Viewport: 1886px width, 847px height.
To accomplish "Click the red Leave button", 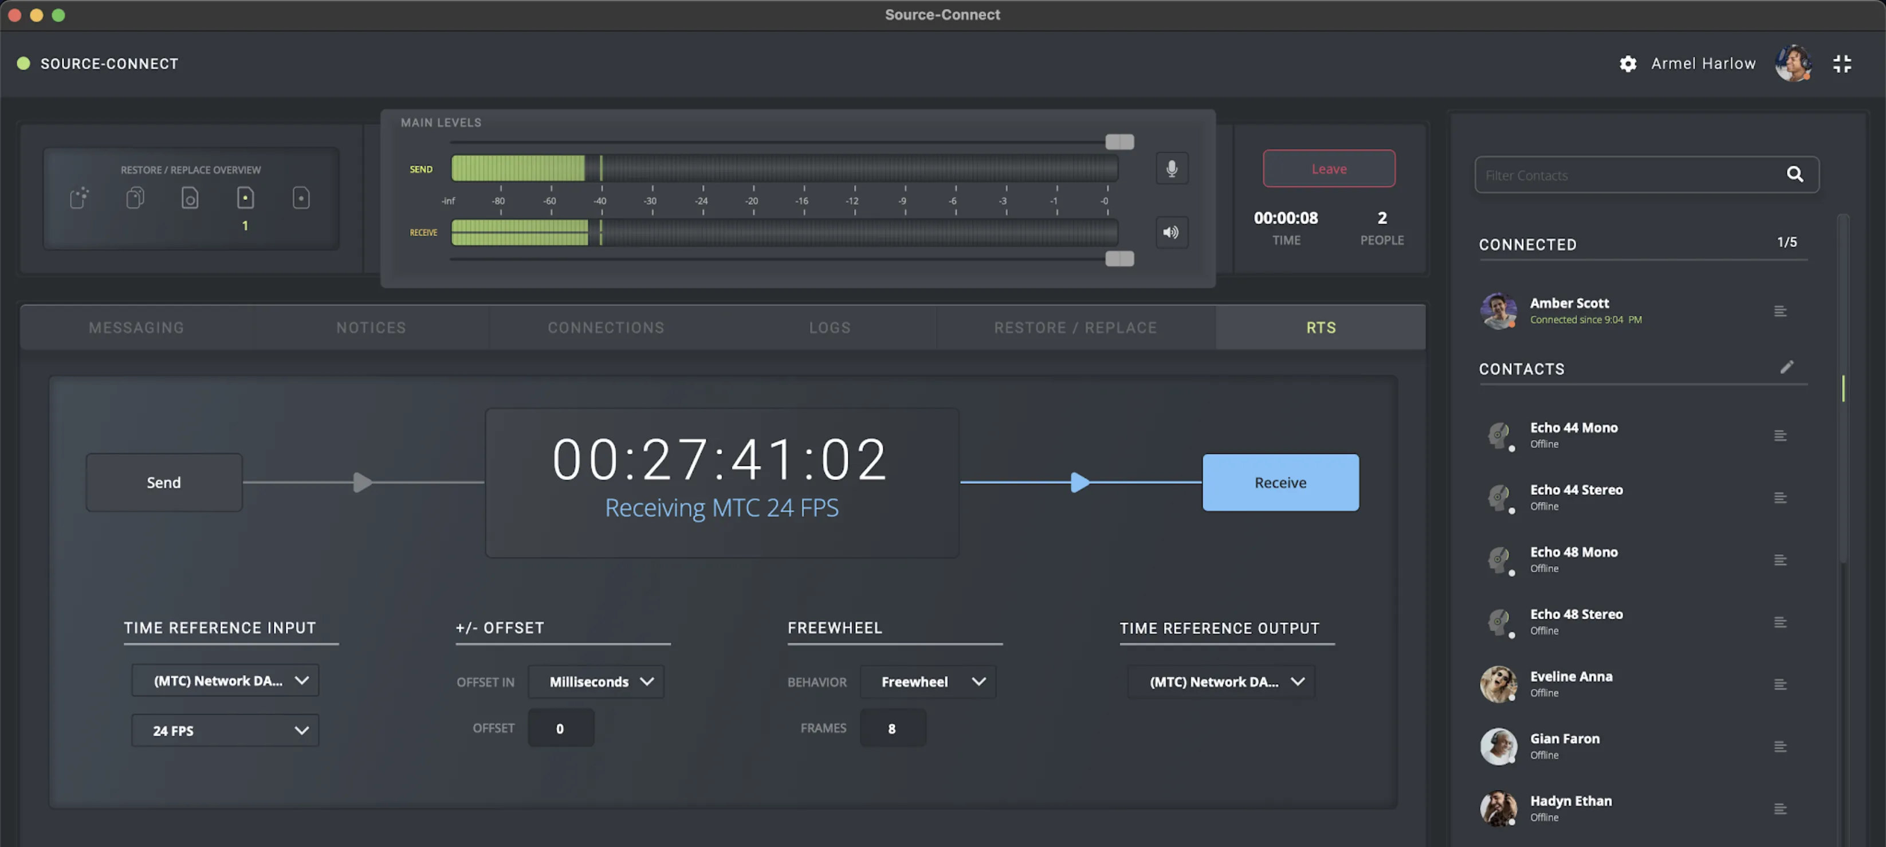I will 1329,168.
